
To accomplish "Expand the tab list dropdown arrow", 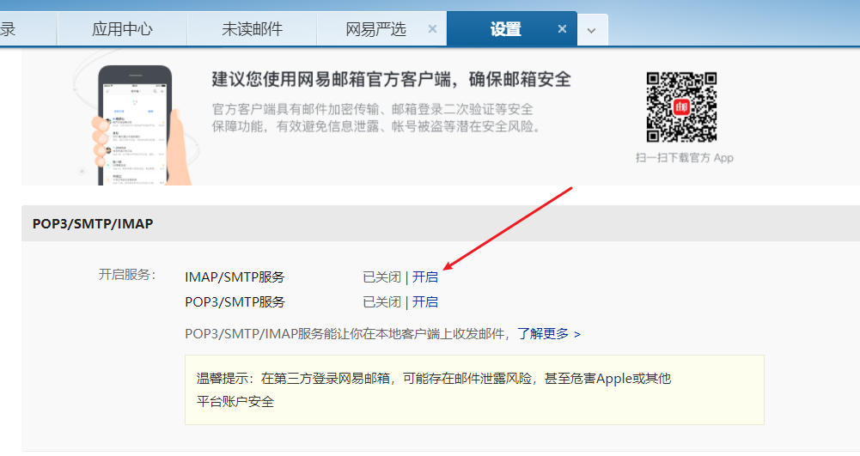I will coord(591,30).
